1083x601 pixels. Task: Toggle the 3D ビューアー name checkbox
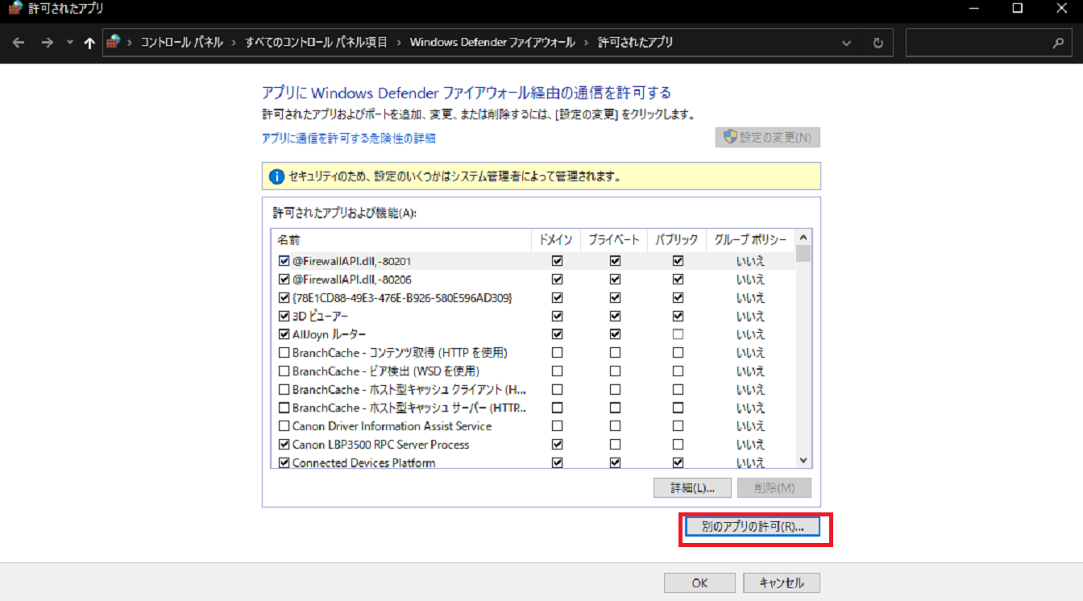[284, 316]
